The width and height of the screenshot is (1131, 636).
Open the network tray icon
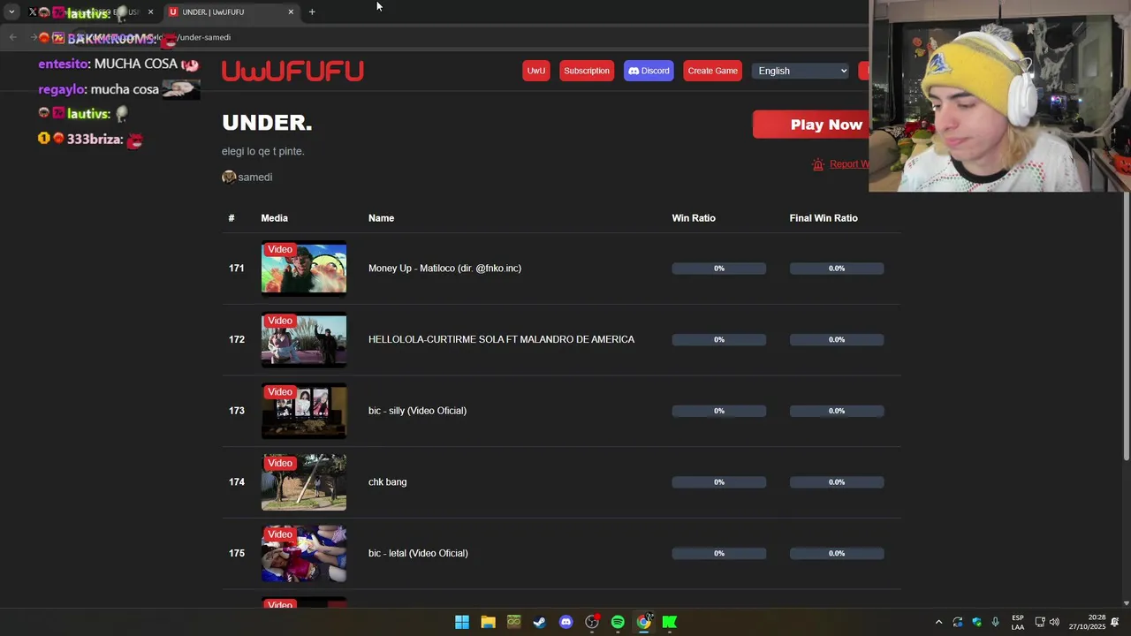tap(1040, 622)
